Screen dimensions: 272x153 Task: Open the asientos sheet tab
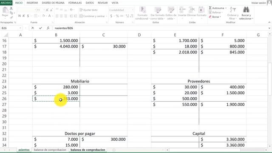click(24, 150)
